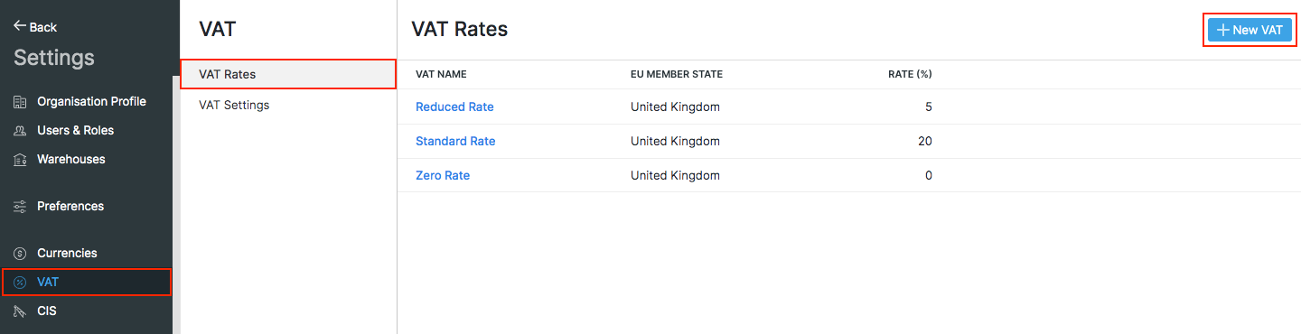Click the VAT percent icon
Screen dimensions: 1301x334
tap(20, 283)
